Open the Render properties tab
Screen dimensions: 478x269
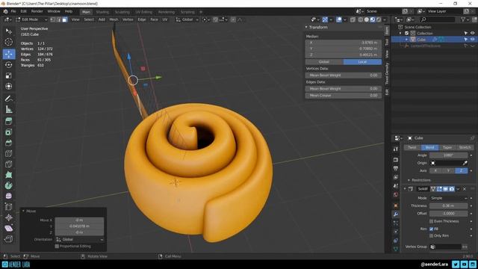[396, 160]
